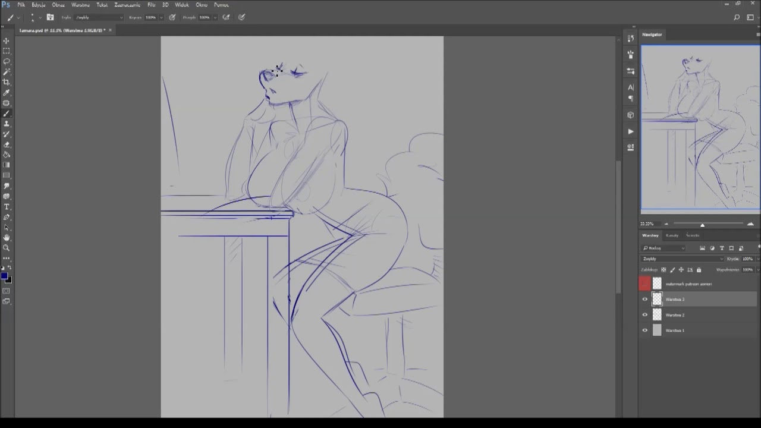The image size is (761, 428).
Task: Select the Zoom magnifier tool
Action: 7,248
